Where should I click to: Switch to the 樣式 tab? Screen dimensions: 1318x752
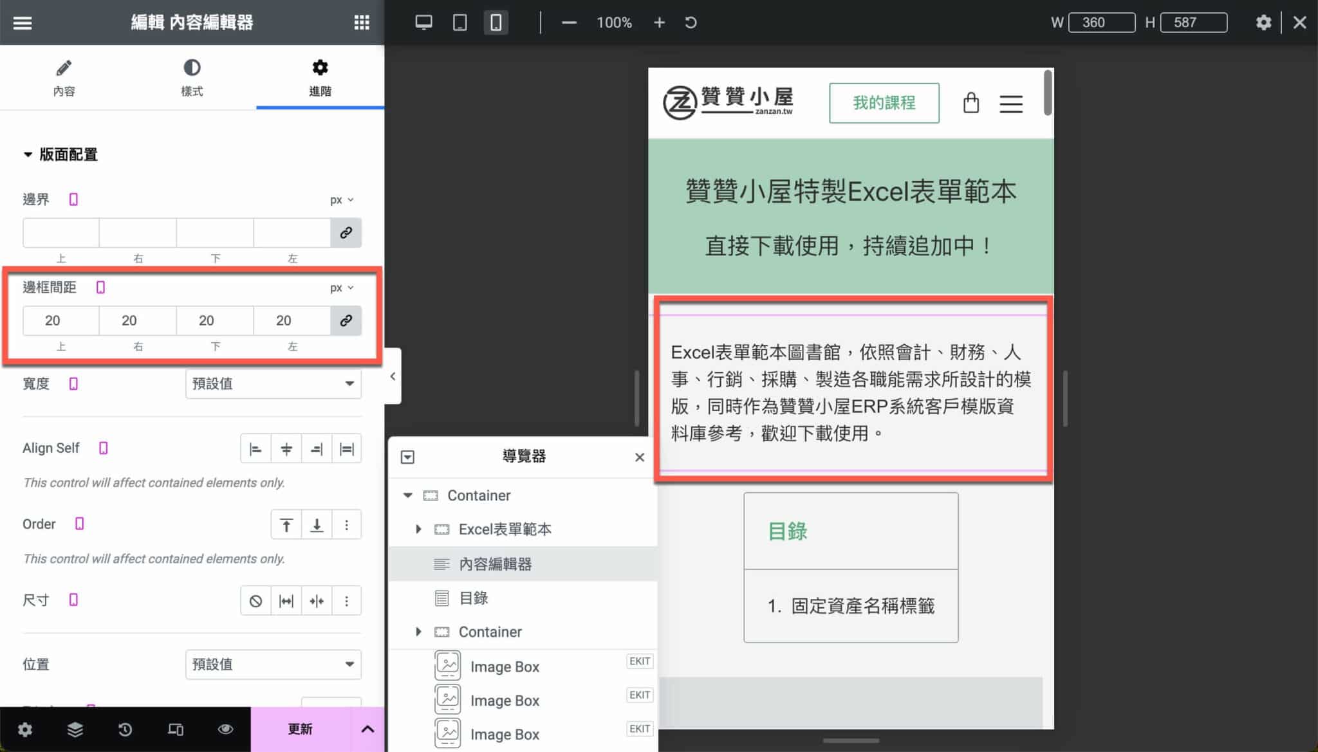click(x=192, y=78)
